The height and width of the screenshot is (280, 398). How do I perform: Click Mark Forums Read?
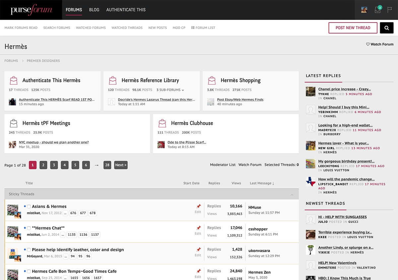[x=21, y=28]
